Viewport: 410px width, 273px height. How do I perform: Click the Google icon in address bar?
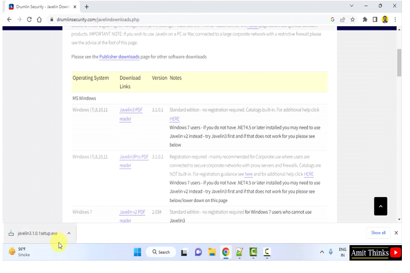tap(332, 20)
